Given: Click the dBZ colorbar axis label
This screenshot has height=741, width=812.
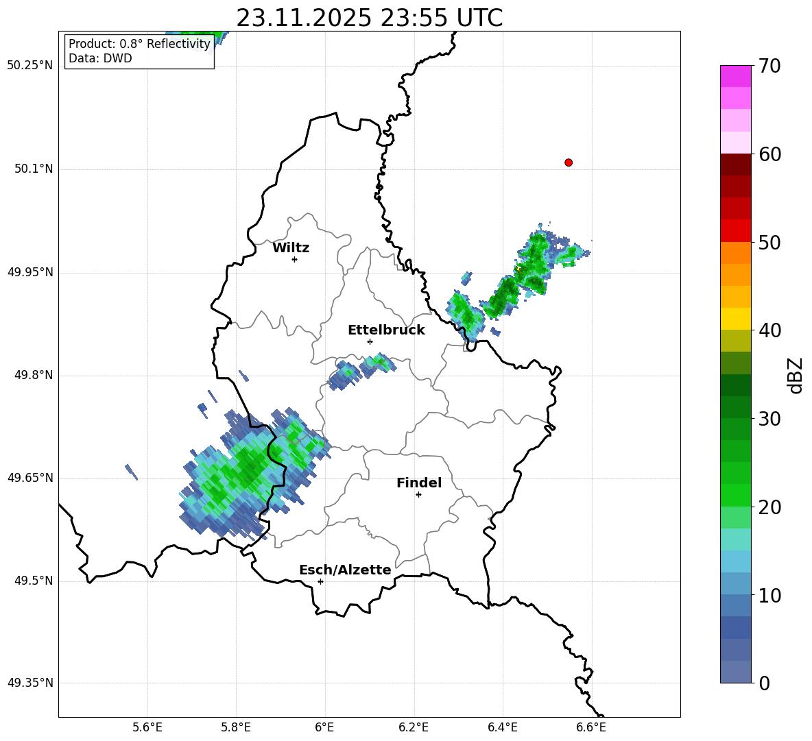Looking at the screenshot, I should coord(796,375).
